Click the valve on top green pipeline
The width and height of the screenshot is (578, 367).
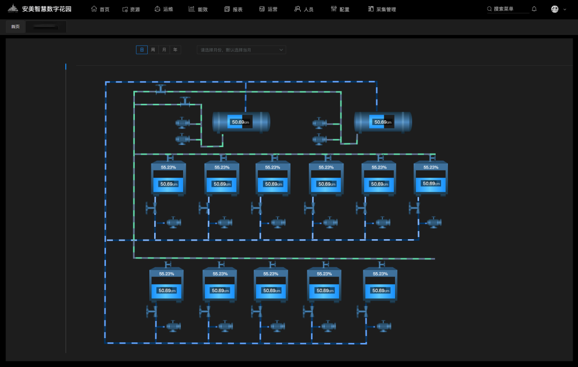(x=161, y=89)
